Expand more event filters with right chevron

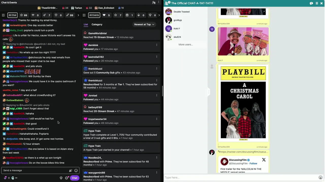(x=159, y=15)
